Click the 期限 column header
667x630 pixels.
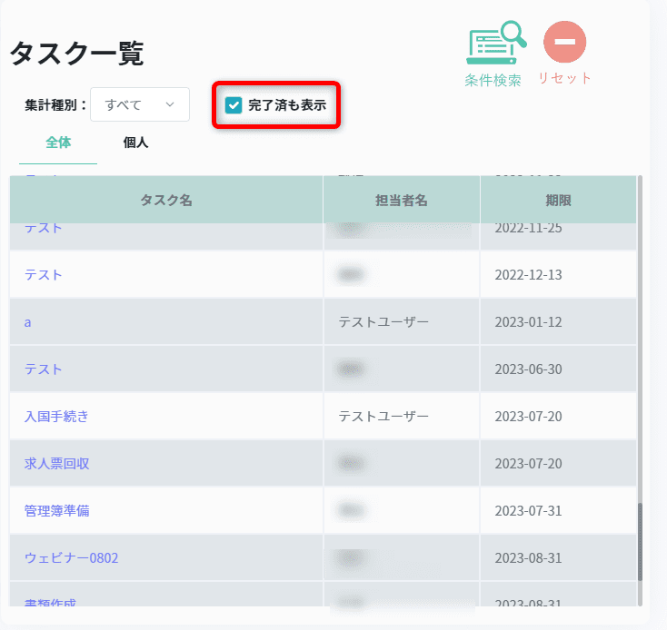[x=558, y=200]
